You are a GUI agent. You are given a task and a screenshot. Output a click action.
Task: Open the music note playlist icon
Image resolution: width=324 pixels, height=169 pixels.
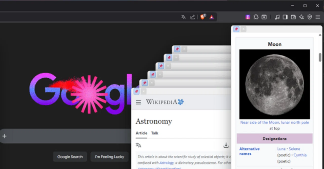(x=277, y=17)
